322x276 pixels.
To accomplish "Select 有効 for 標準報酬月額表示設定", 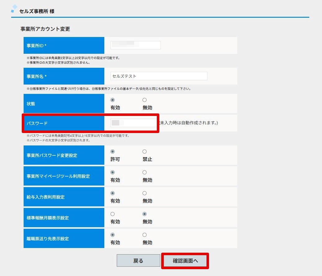I will tap(112, 214).
